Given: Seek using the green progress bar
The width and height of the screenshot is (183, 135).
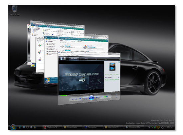Looking at the screenshot, I should pyautogui.click(x=63, y=95).
